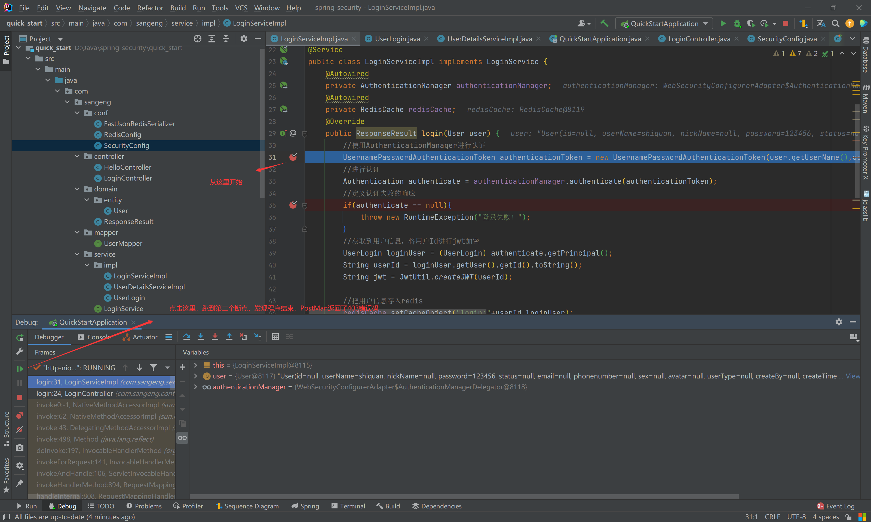The width and height of the screenshot is (871, 522).
Task: Click the 31:1 line indicator in status bar
Action: point(751,517)
